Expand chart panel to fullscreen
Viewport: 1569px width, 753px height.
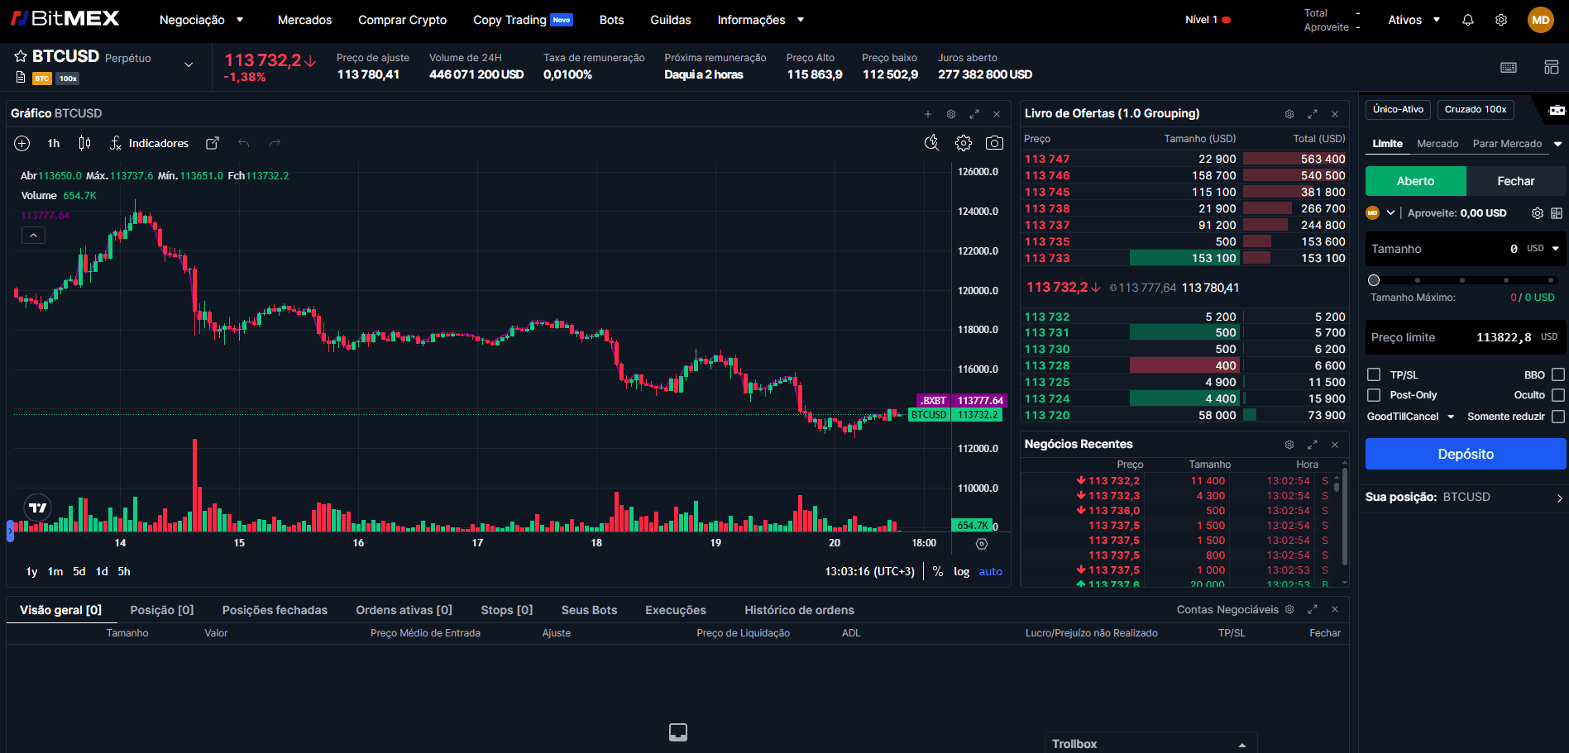974,114
